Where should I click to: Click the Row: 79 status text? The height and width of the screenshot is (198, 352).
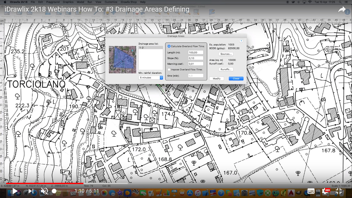pos(88,186)
